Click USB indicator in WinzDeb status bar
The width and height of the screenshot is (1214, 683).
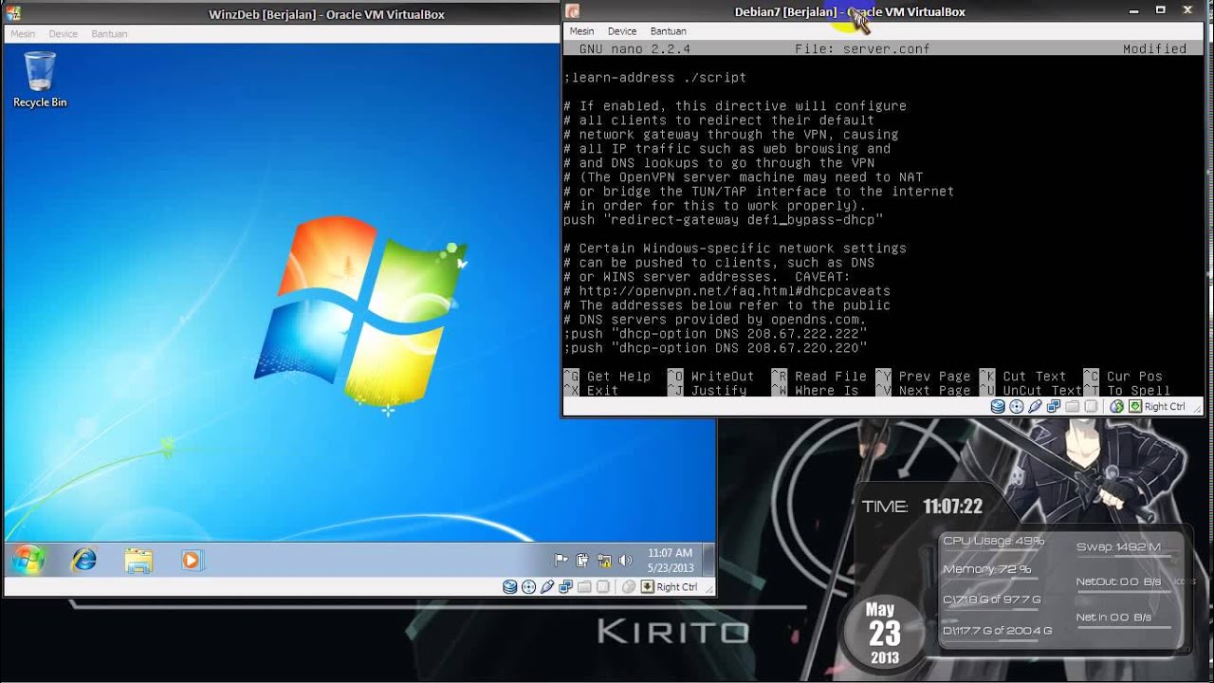tap(547, 586)
